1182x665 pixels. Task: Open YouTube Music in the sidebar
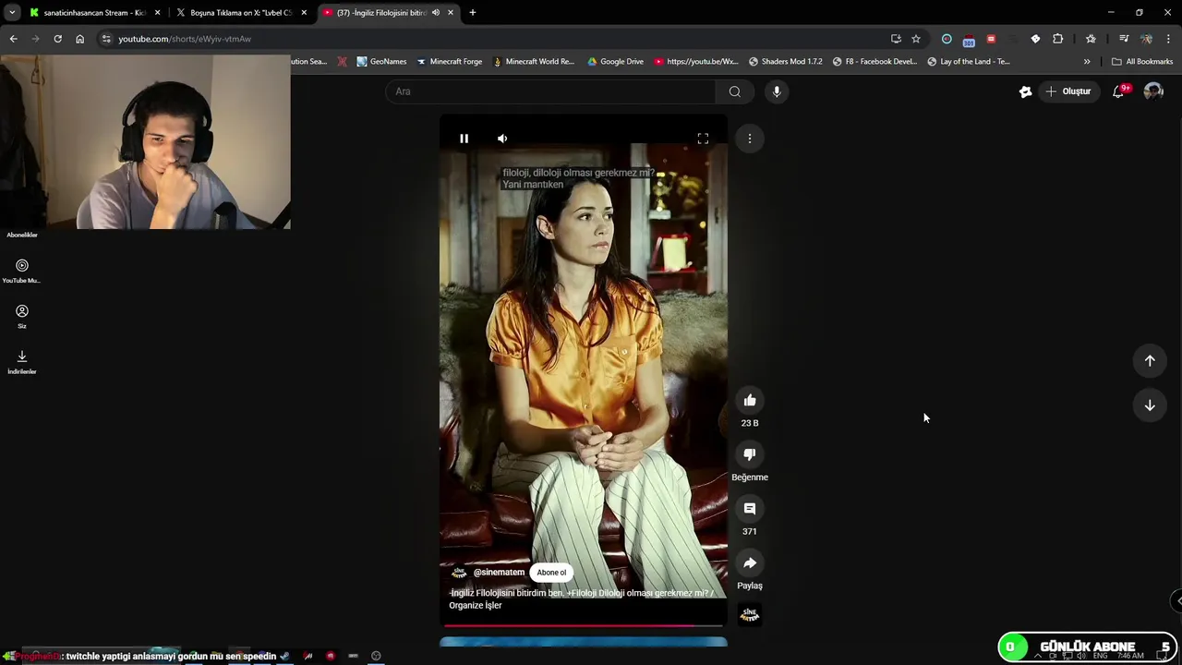(22, 271)
